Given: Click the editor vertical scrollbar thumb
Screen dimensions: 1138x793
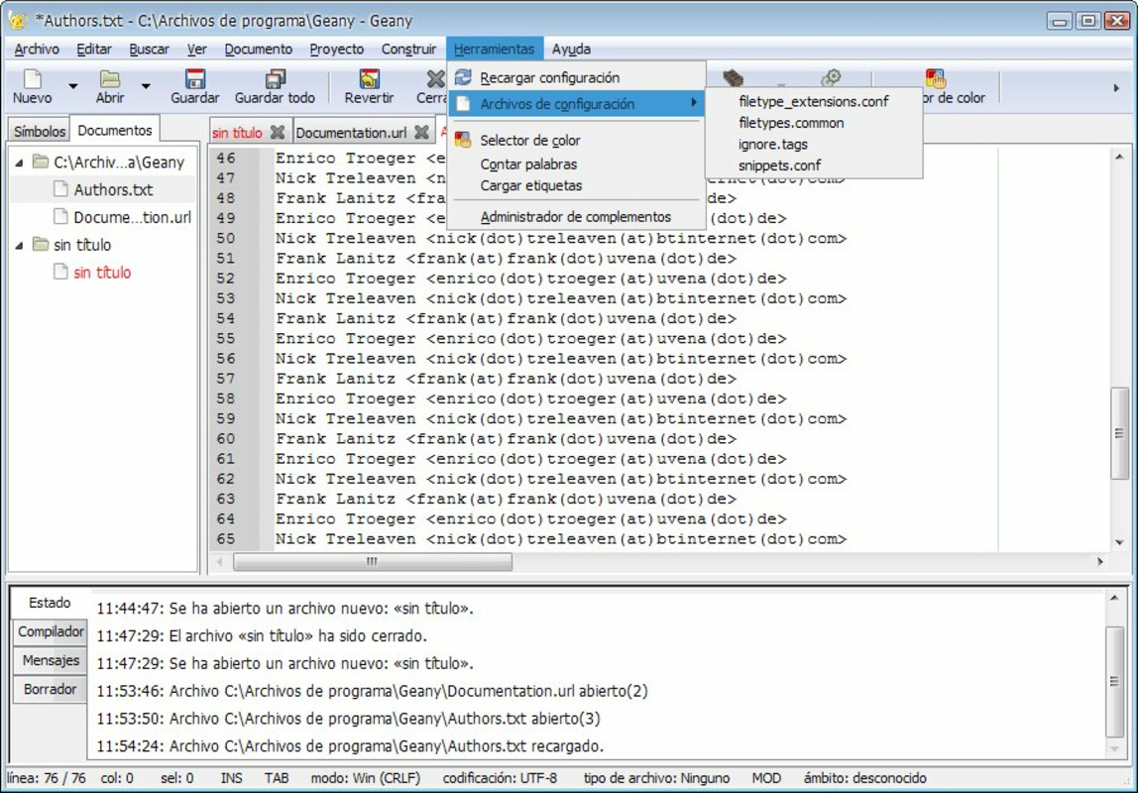Looking at the screenshot, I should 1120,433.
